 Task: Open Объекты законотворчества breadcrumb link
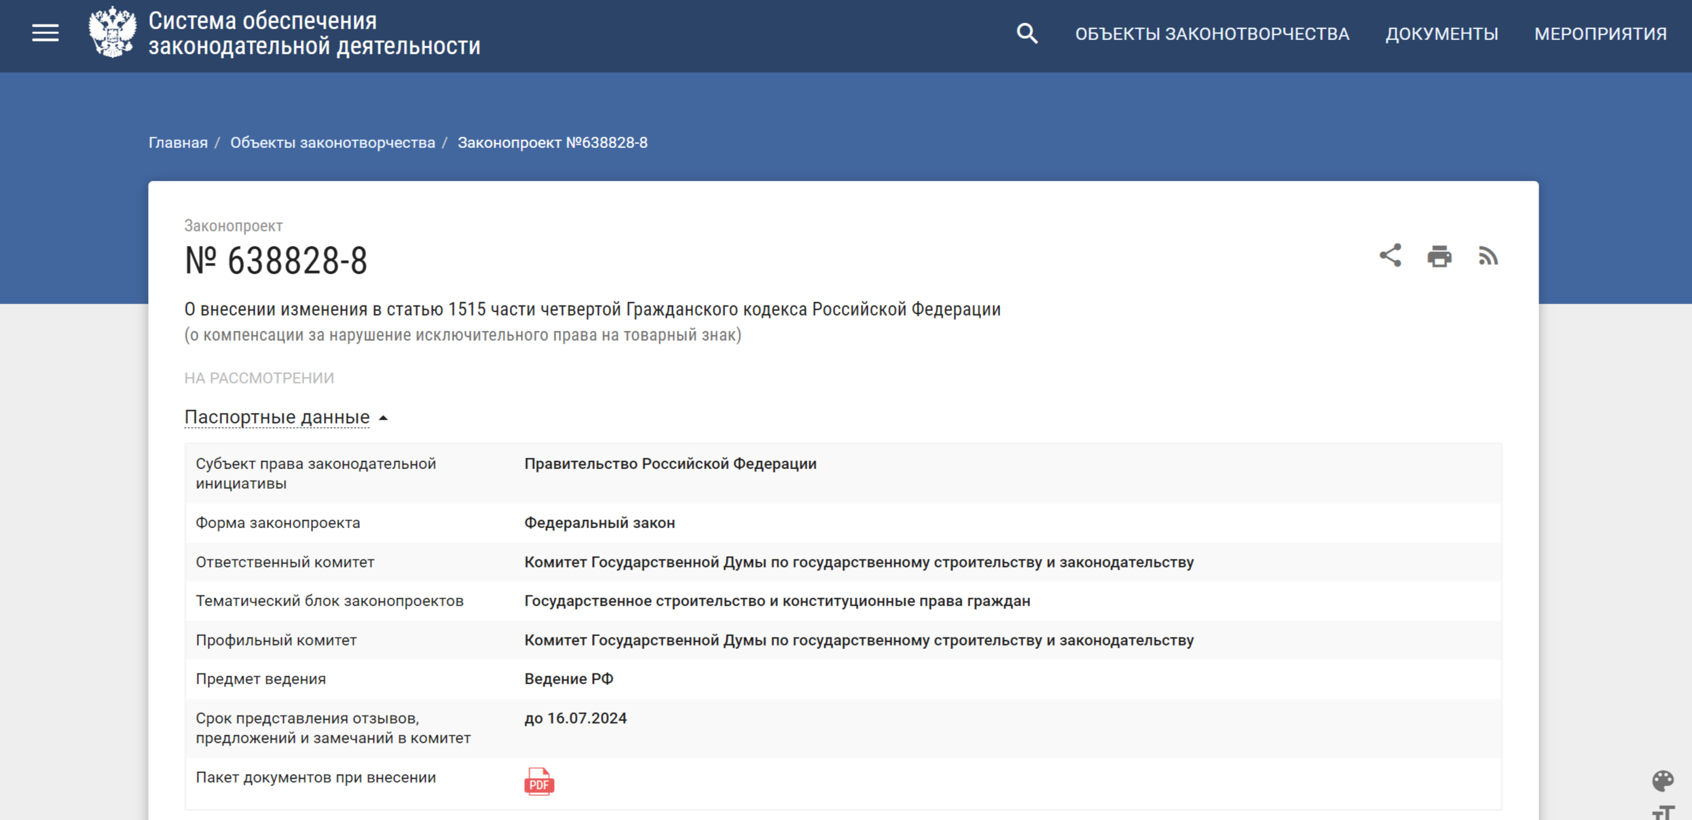coord(333,143)
